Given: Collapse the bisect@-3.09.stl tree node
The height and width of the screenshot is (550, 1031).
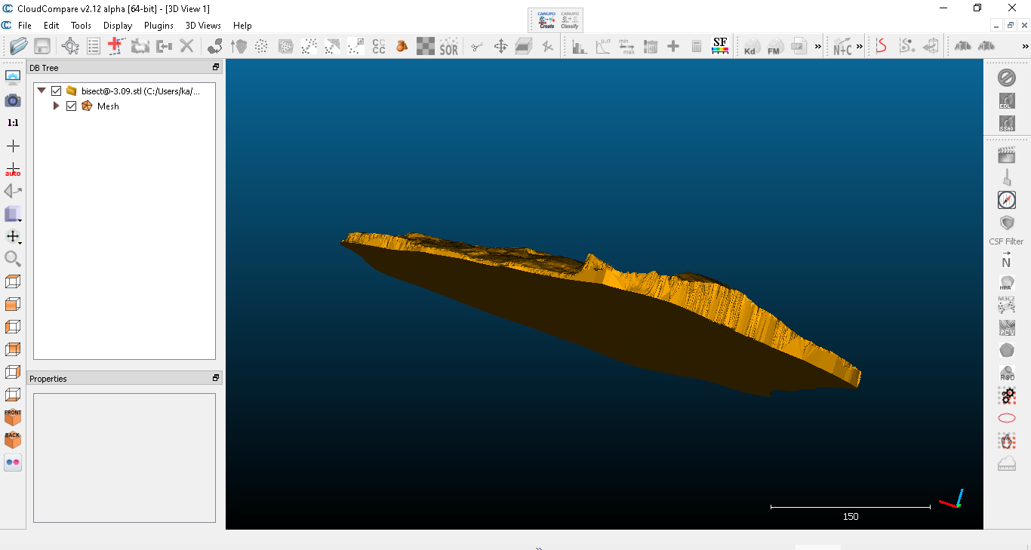Looking at the screenshot, I should pos(41,91).
